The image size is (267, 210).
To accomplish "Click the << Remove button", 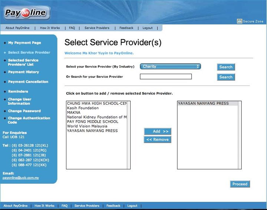I will (158, 139).
